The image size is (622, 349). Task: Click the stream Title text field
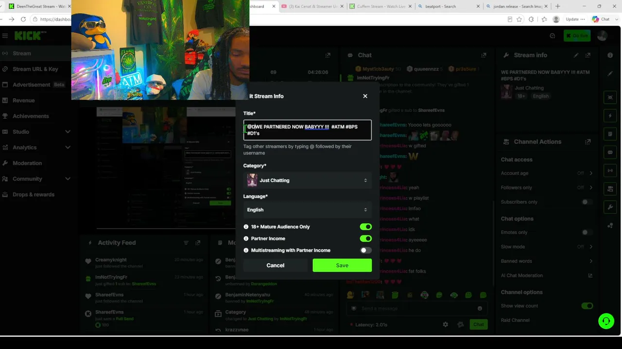(308, 130)
